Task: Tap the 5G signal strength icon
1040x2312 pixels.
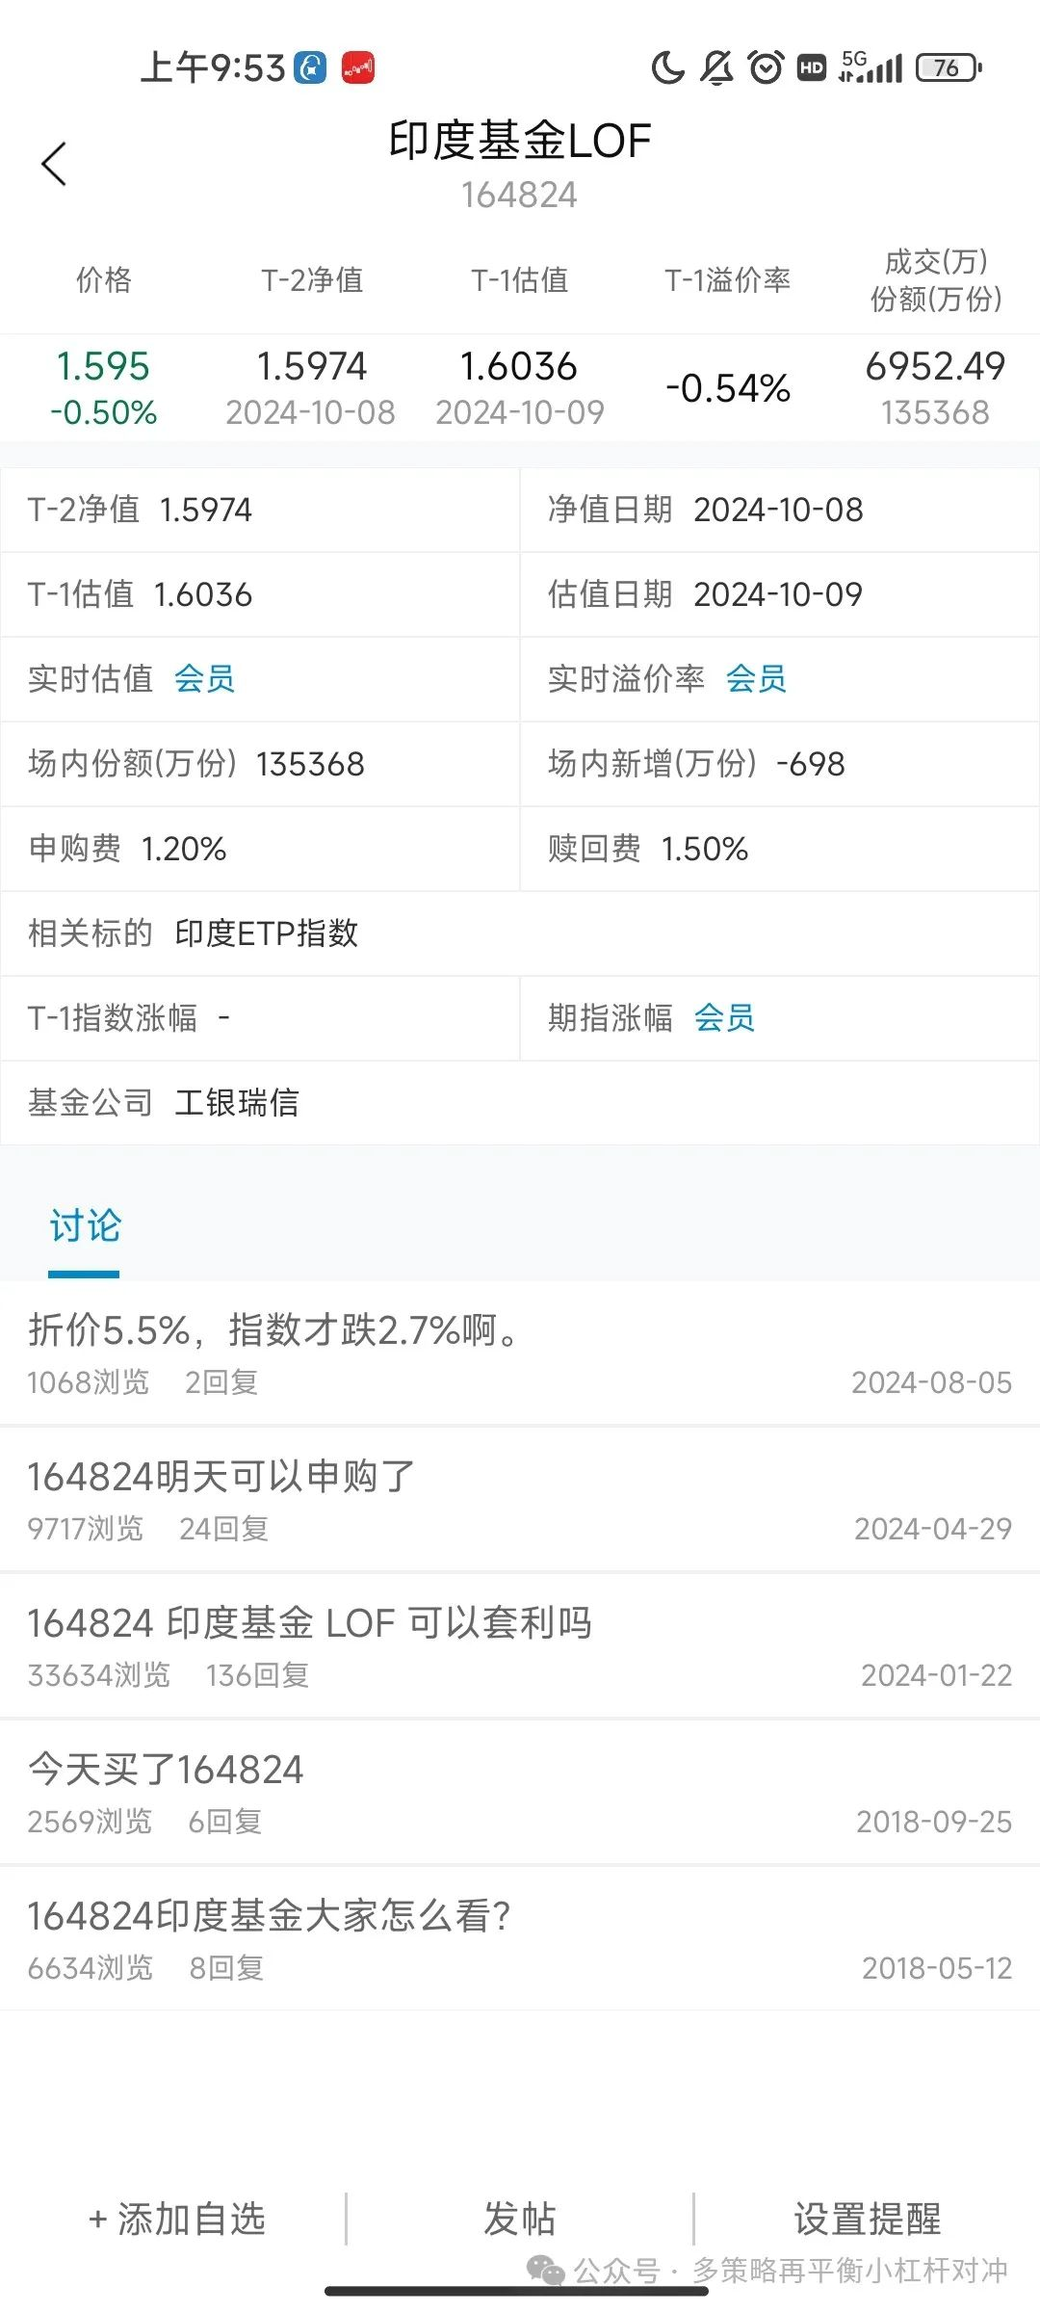Action: click(871, 67)
